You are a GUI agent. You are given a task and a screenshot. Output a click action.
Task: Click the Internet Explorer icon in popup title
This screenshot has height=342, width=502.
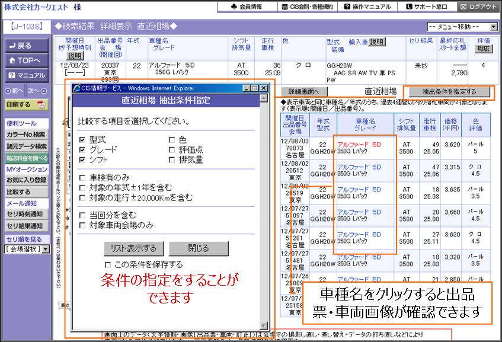tap(77, 88)
